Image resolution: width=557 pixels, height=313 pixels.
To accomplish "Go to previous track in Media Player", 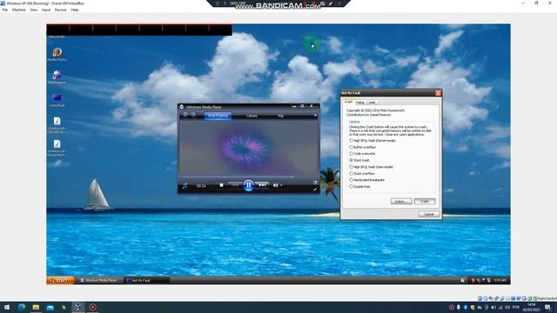I will [234, 185].
